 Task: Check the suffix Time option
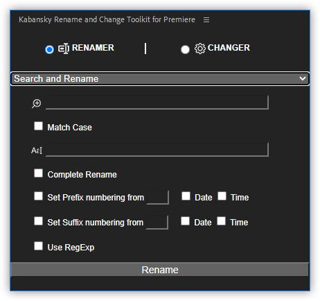pos(221,221)
